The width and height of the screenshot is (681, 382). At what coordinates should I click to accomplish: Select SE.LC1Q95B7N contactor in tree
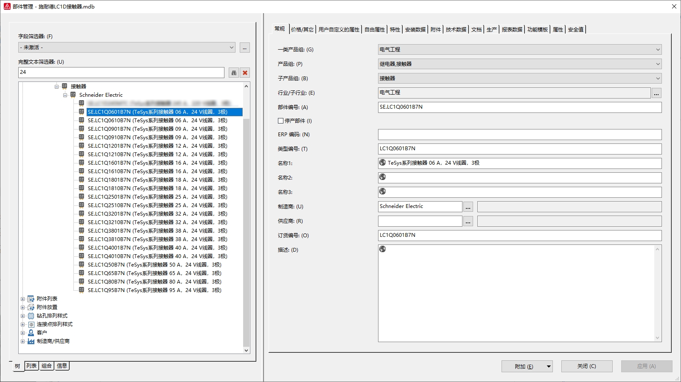tap(154, 290)
